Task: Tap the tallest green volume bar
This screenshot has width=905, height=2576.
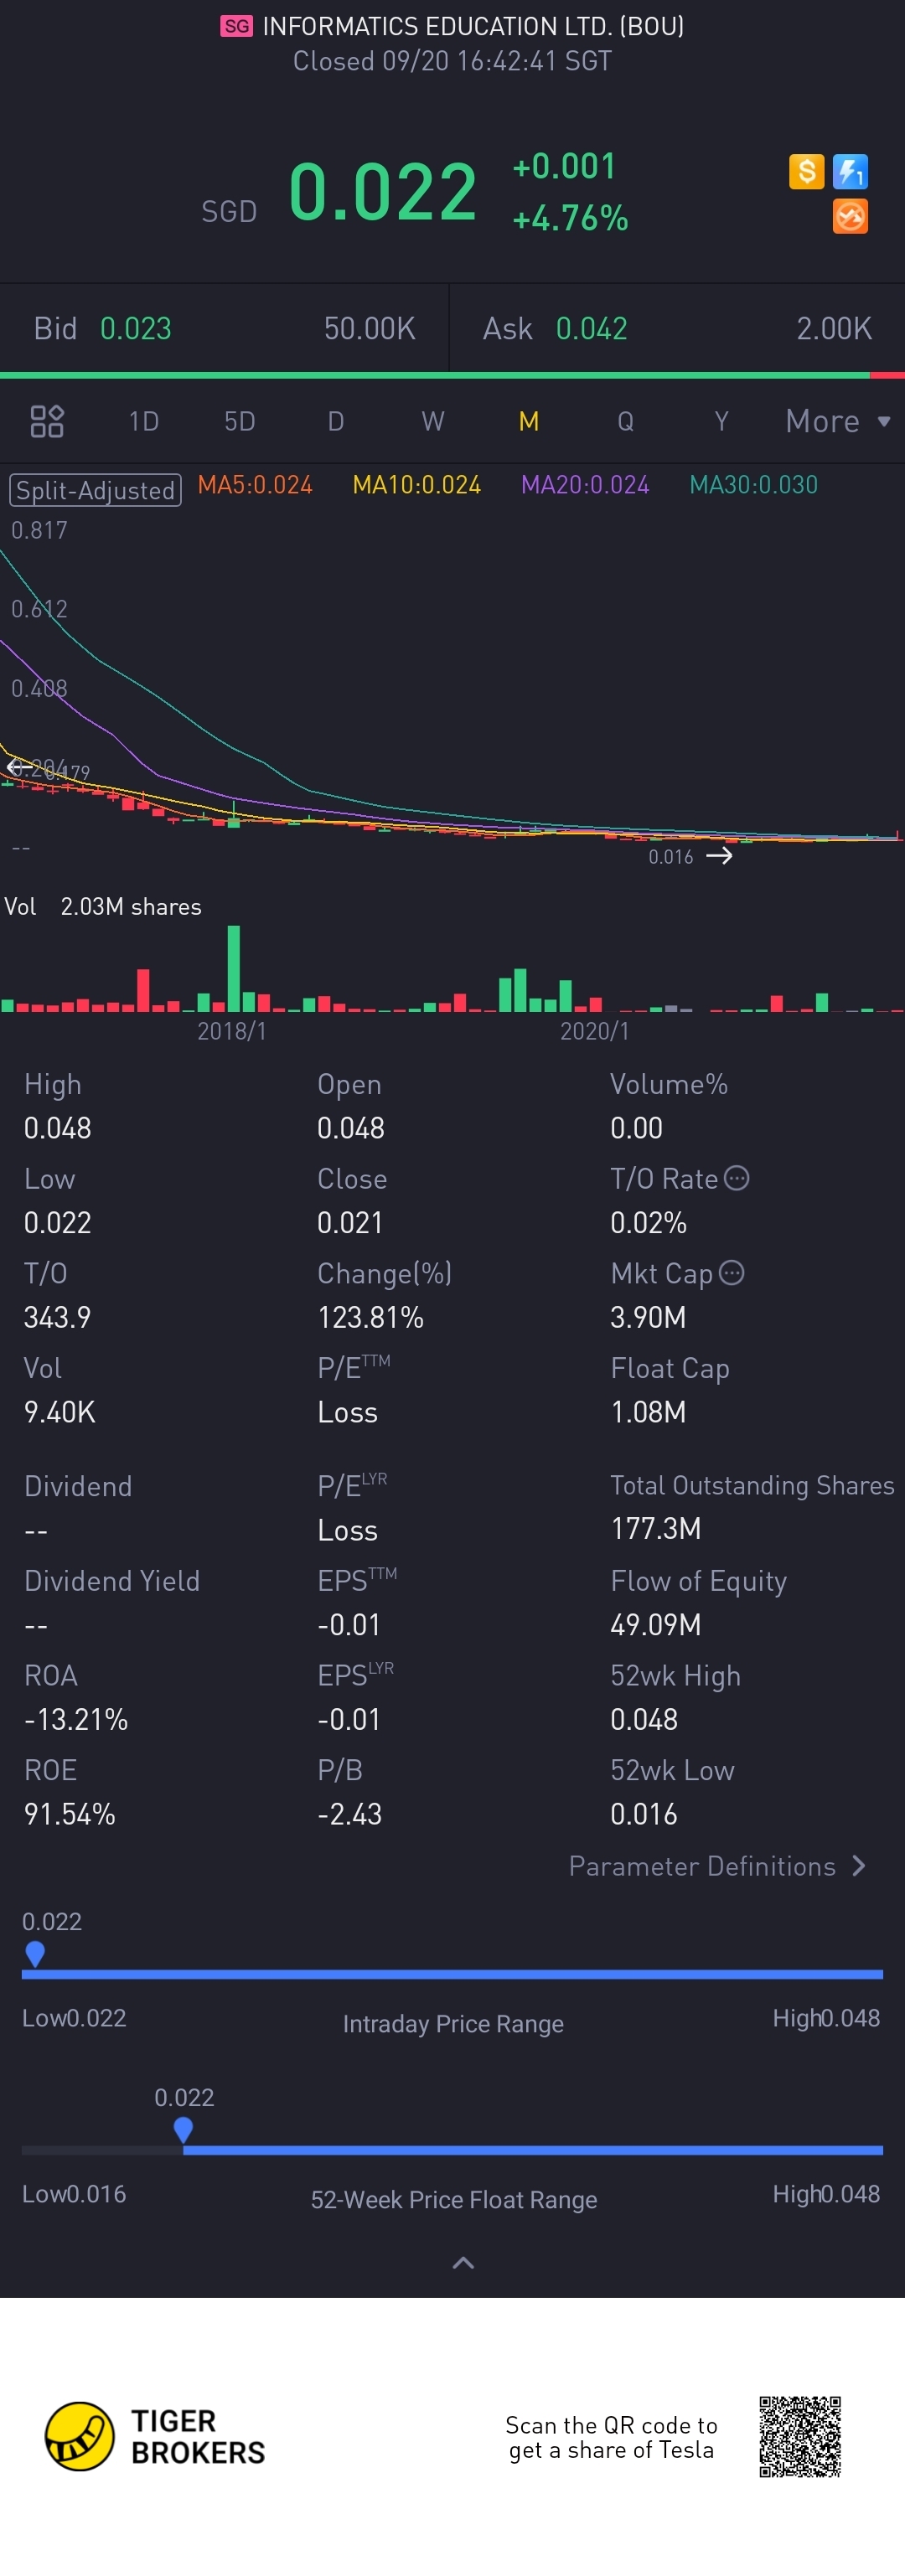Action: 234,968
